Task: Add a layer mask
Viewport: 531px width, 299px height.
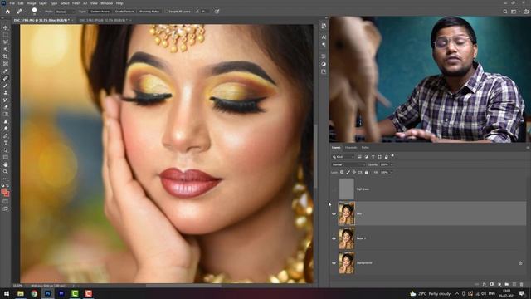Action: [491, 284]
